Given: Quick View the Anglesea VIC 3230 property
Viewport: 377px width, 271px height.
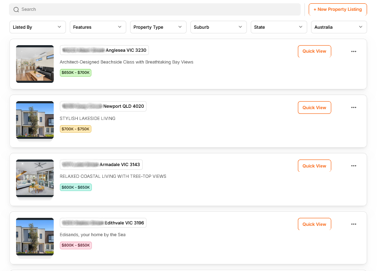Looking at the screenshot, I should point(314,51).
